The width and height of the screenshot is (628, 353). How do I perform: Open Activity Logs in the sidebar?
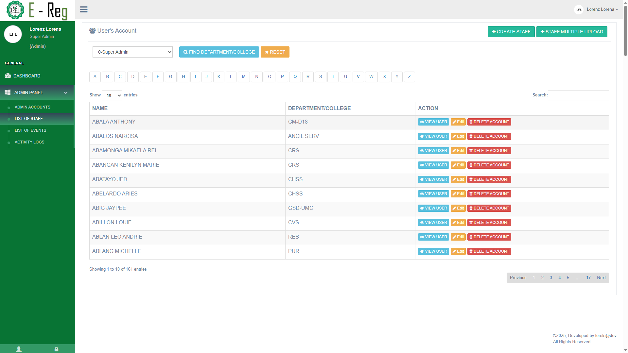tap(29, 142)
